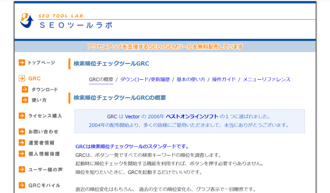Viewport: 330px width, 193px height.
Task: Click arrow icon beside 使い方
Action: click(x=25, y=100)
